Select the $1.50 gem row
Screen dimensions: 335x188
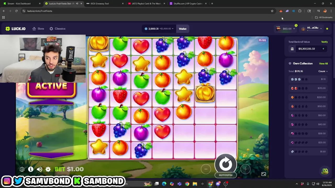click(308, 152)
